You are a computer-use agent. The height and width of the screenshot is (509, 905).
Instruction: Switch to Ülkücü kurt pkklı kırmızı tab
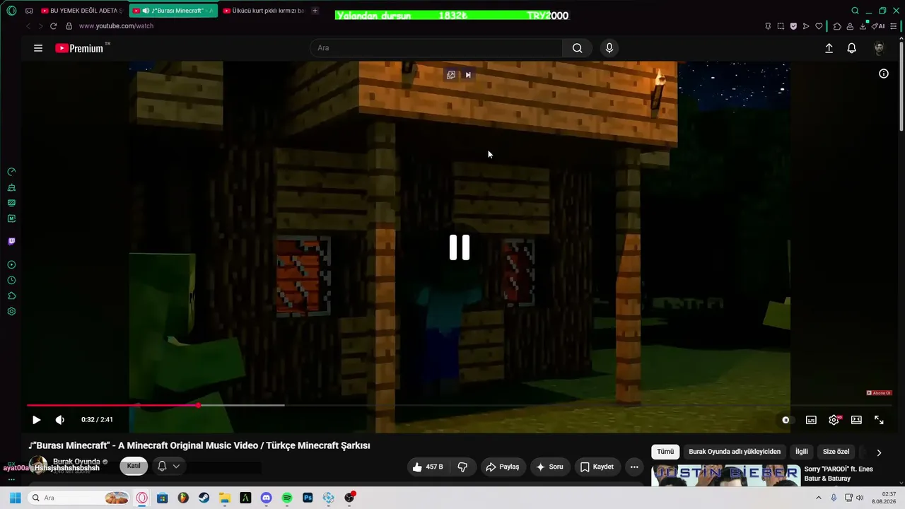pyautogui.click(x=264, y=11)
